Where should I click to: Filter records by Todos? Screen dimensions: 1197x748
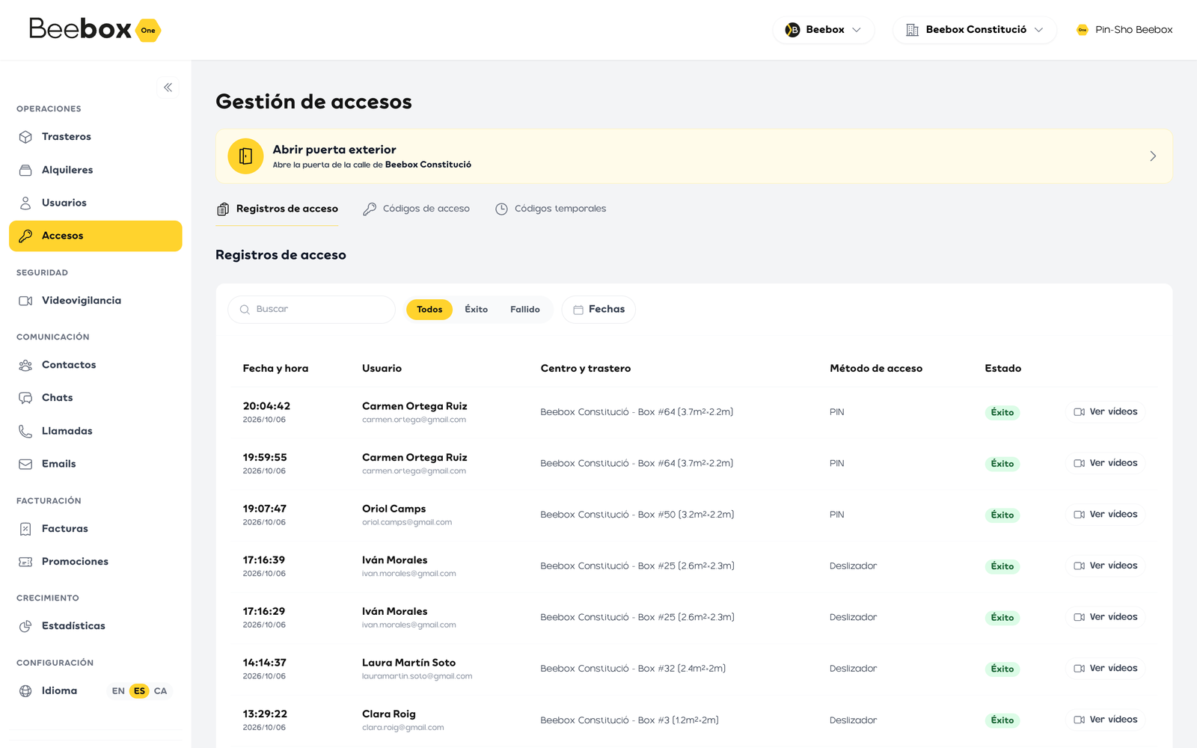(429, 310)
